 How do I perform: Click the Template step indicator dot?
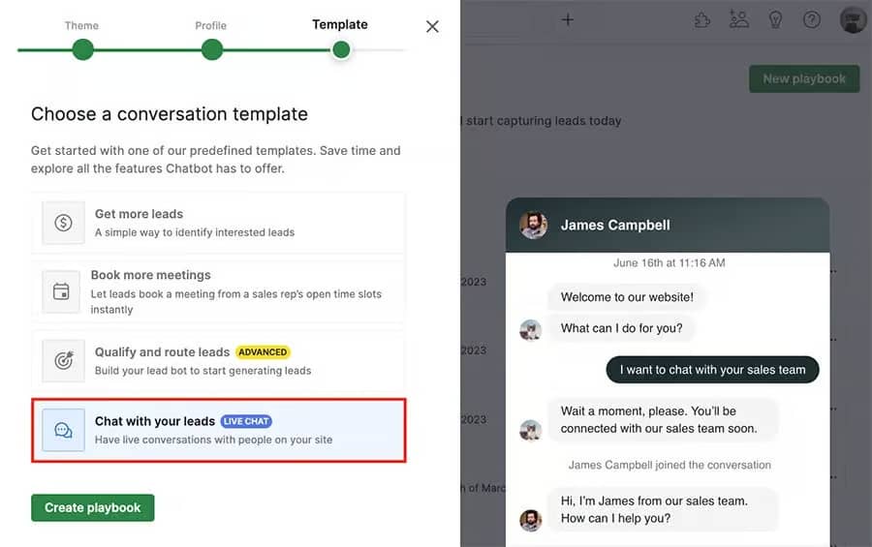[x=340, y=49]
